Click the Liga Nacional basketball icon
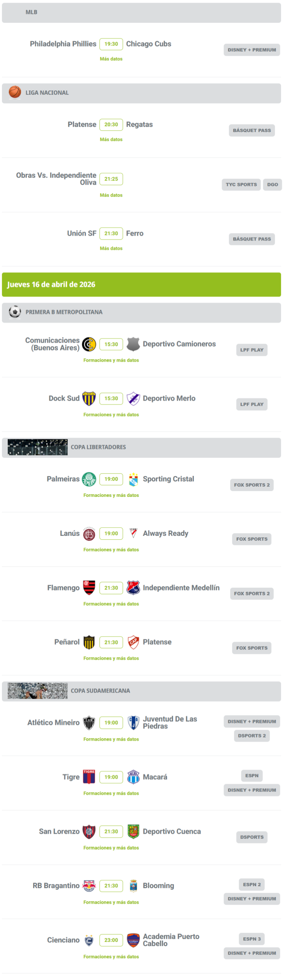The width and height of the screenshot is (283, 977). (15, 92)
